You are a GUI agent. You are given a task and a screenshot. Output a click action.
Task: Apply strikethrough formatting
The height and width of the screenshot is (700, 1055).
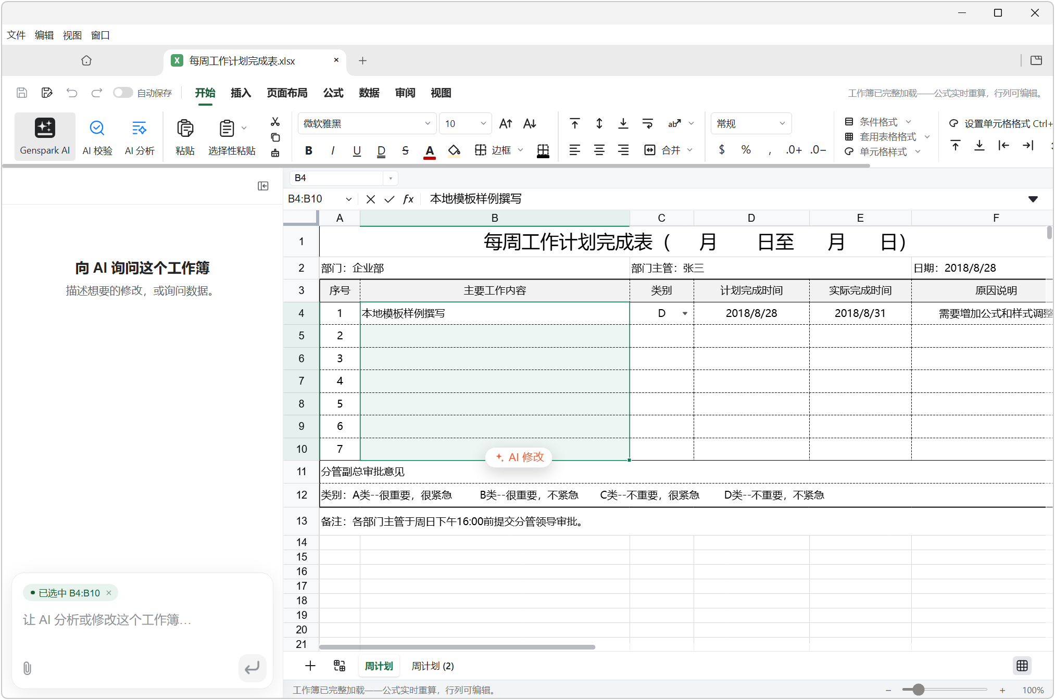pyautogui.click(x=405, y=150)
